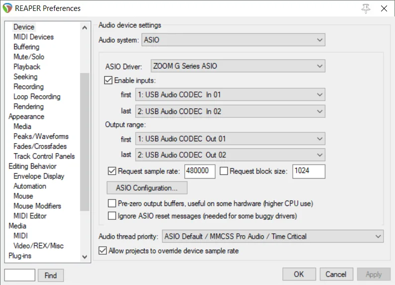Image resolution: width=395 pixels, height=285 pixels.
Task: Click the REAPER logo icon
Action: [x=7, y=8]
